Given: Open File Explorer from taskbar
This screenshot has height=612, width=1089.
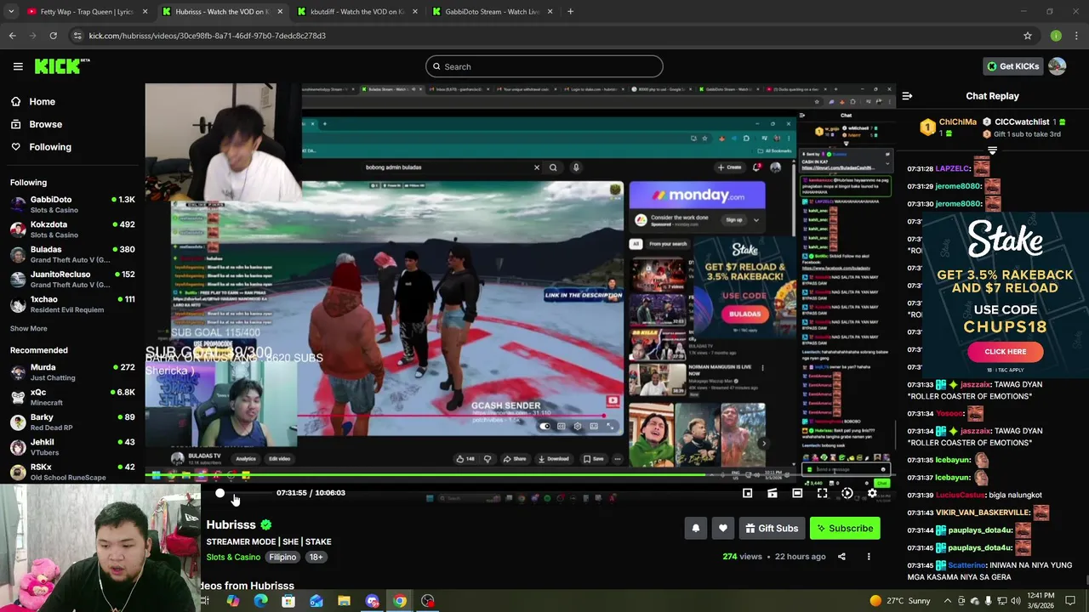Looking at the screenshot, I should tap(344, 601).
